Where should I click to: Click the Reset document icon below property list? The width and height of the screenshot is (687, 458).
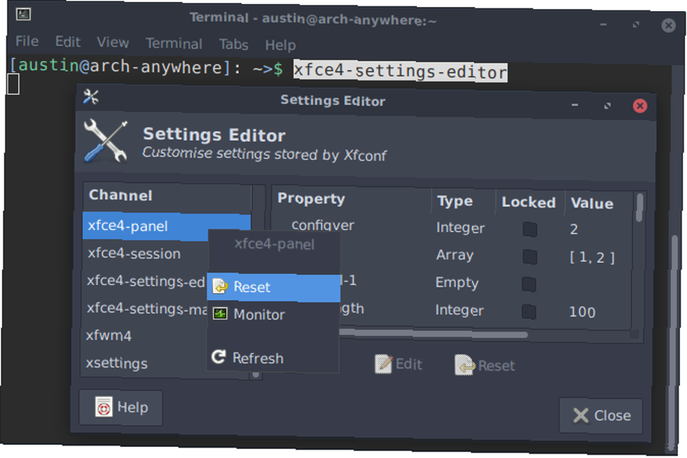click(465, 365)
